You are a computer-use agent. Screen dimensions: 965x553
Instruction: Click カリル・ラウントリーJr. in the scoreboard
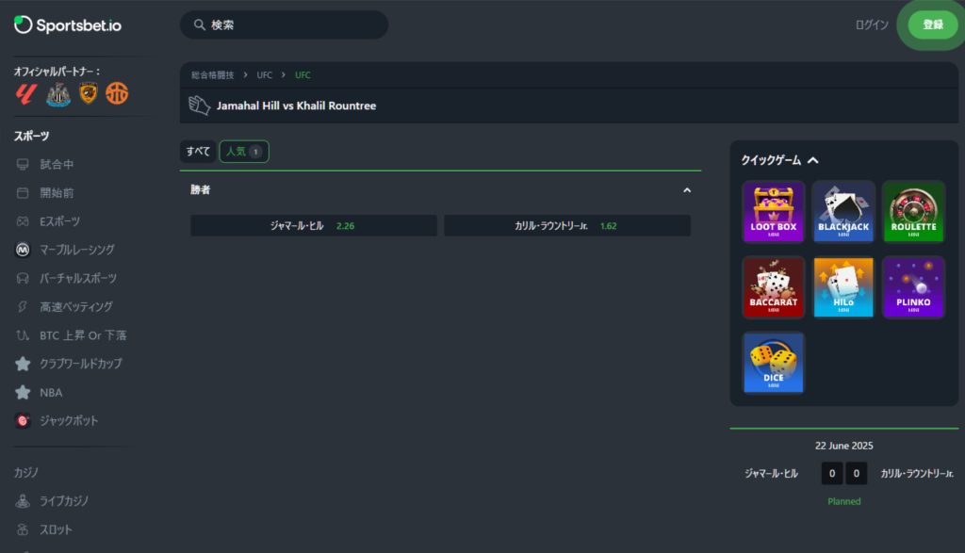(917, 473)
